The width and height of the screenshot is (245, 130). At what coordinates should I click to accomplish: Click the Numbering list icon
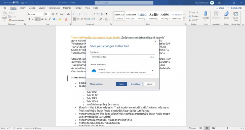[x=80, y=14]
